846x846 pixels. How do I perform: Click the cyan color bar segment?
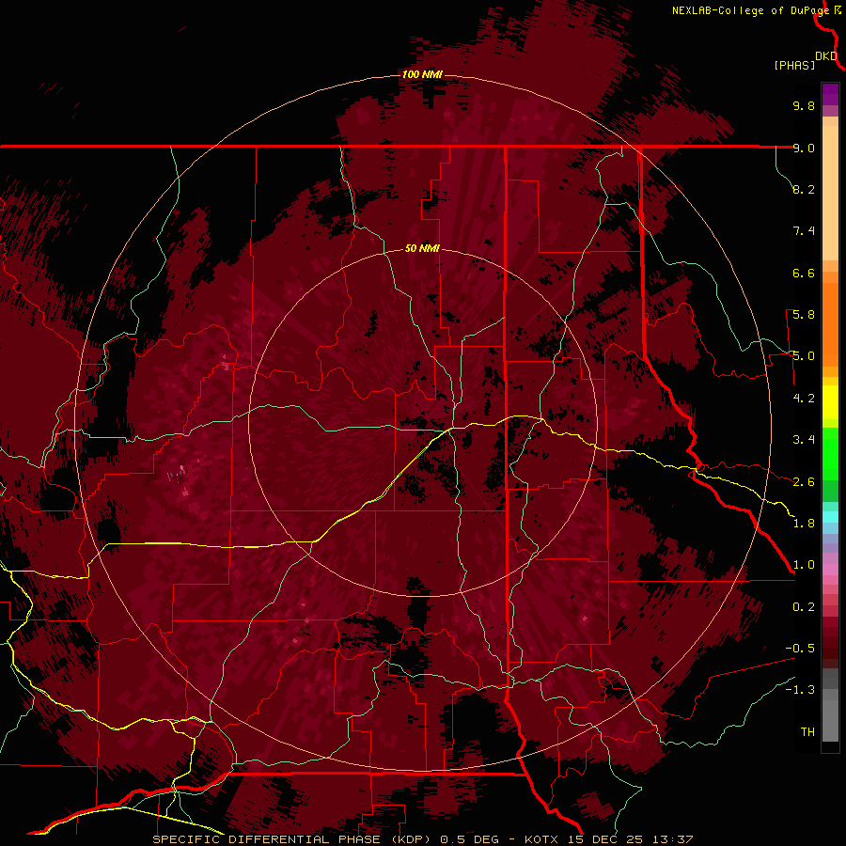point(830,517)
